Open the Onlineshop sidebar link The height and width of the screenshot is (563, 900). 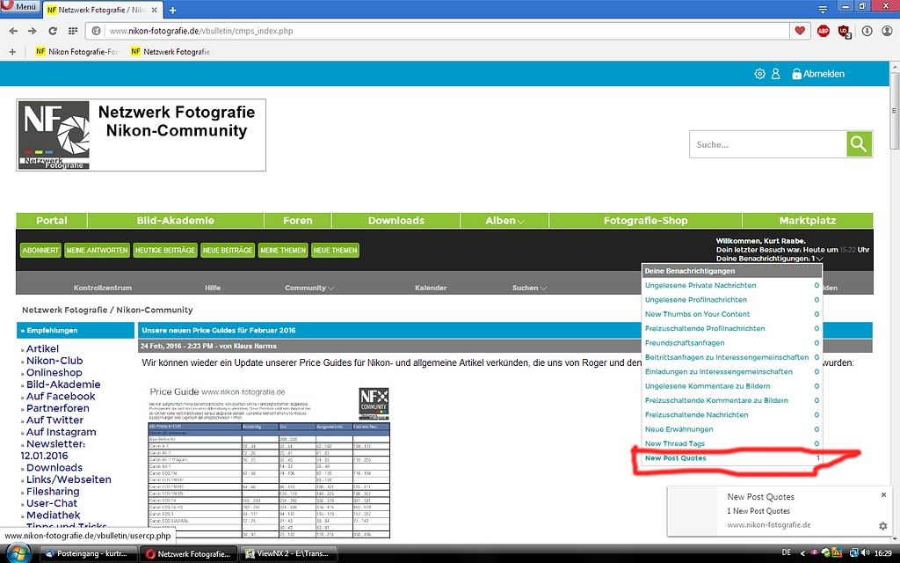point(54,373)
